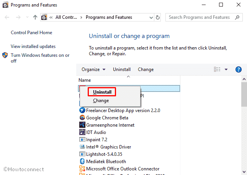
Task: Minimize the Programs and Features window
Action: [x=204, y=5]
